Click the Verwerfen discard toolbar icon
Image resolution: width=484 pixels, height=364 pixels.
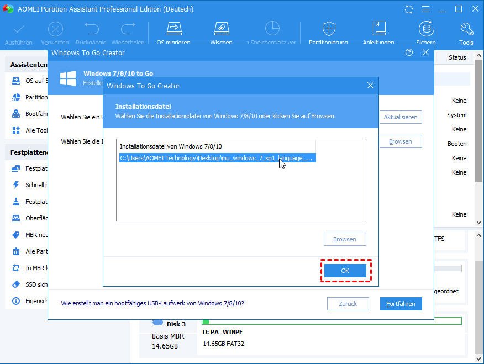[56, 30]
